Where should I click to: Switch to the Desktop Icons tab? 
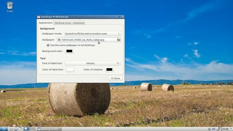pyautogui.click(x=63, y=23)
